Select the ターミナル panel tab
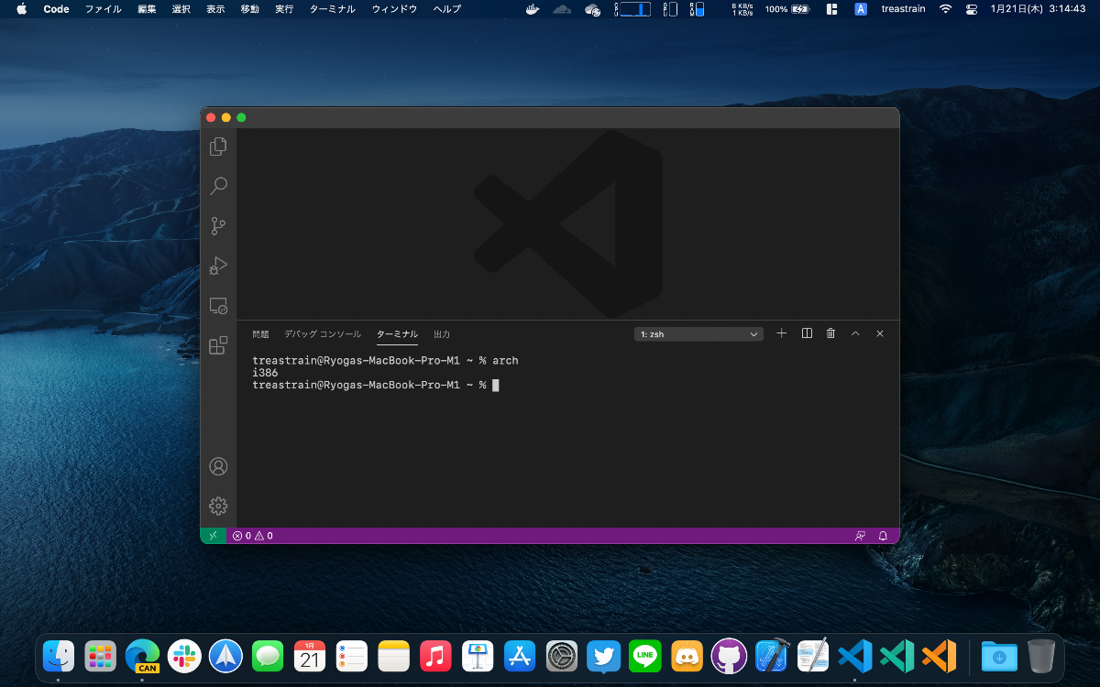 [397, 334]
